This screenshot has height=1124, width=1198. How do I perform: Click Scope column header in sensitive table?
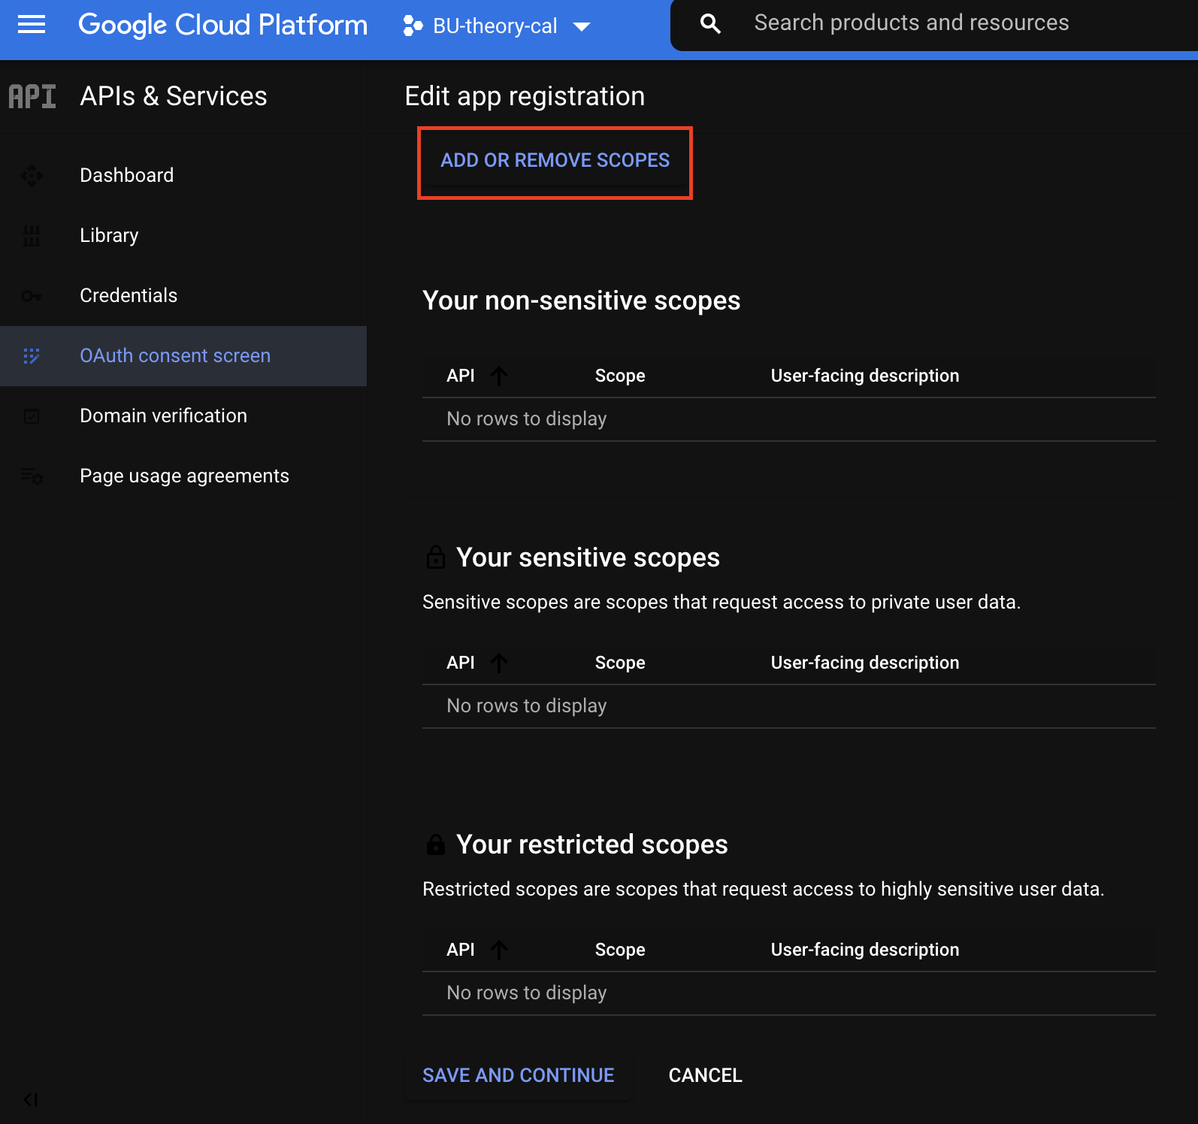(x=620, y=663)
